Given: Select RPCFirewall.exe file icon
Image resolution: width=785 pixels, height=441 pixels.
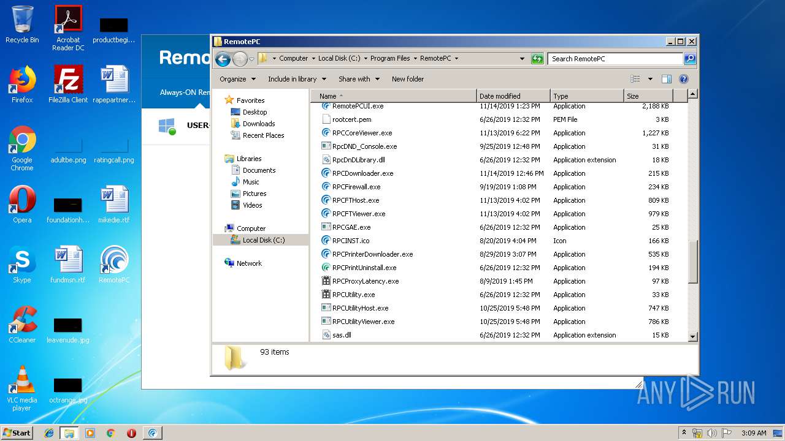Looking at the screenshot, I should click(326, 187).
